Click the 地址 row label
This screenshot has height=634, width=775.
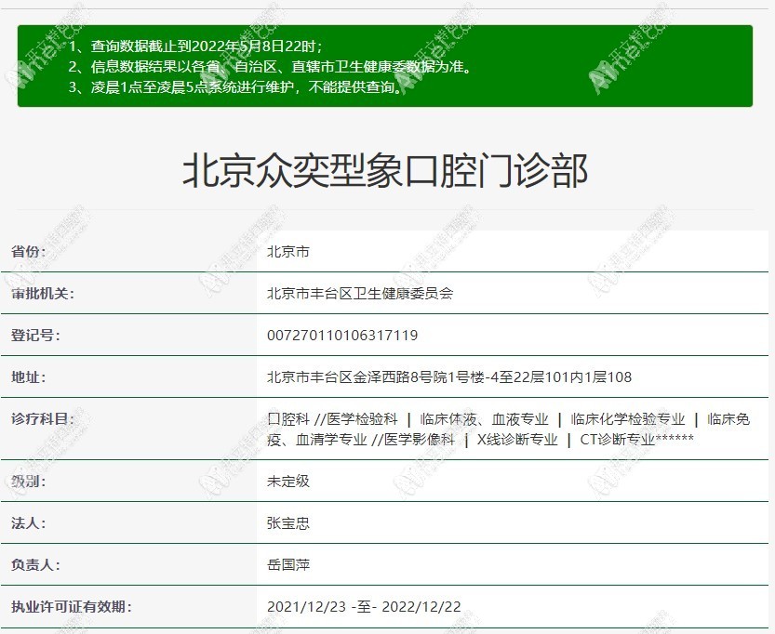tap(29, 377)
